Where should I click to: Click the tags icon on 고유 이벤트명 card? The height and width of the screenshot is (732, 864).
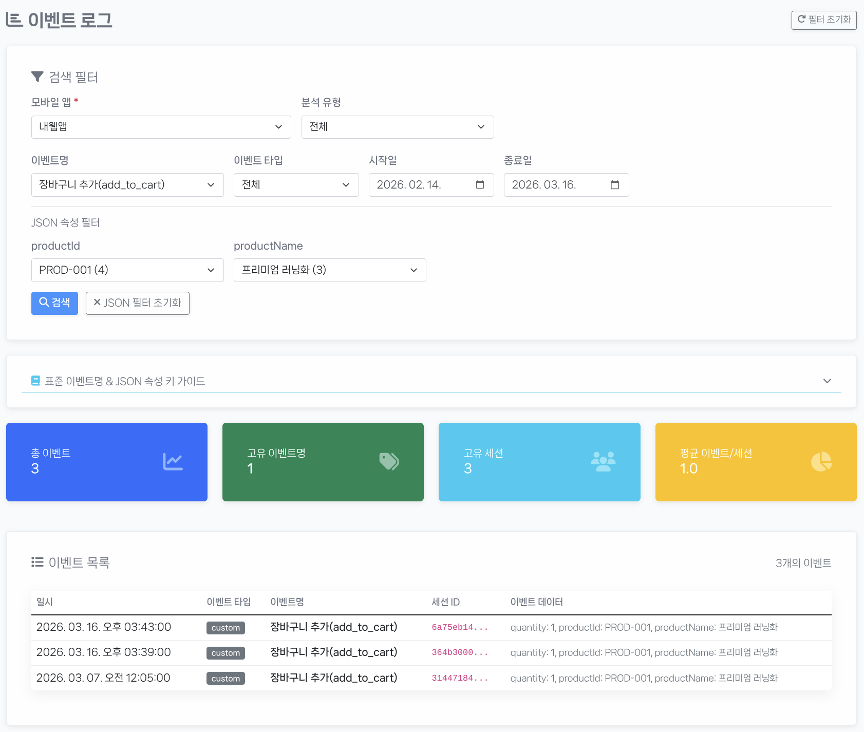[x=389, y=461]
